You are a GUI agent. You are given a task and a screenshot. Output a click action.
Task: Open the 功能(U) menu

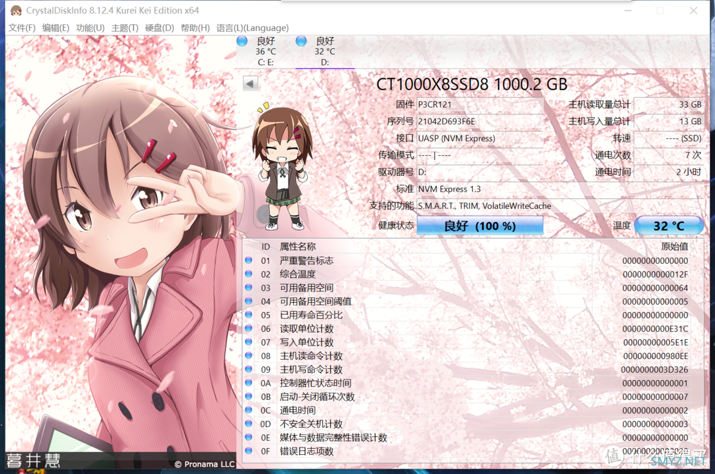point(90,28)
